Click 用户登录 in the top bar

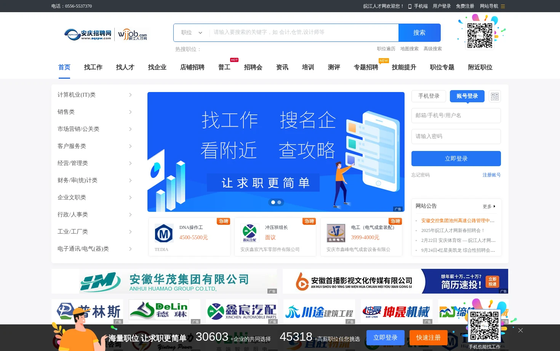pos(442,6)
